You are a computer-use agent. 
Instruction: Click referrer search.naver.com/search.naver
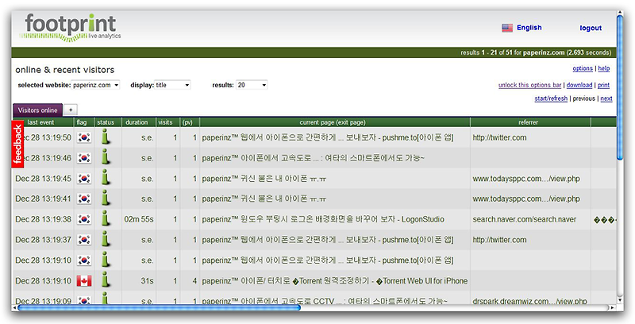point(524,219)
